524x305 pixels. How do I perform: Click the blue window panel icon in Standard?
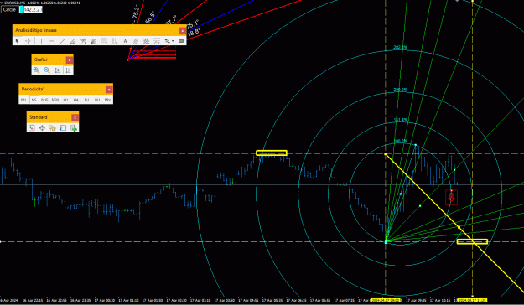(63, 128)
